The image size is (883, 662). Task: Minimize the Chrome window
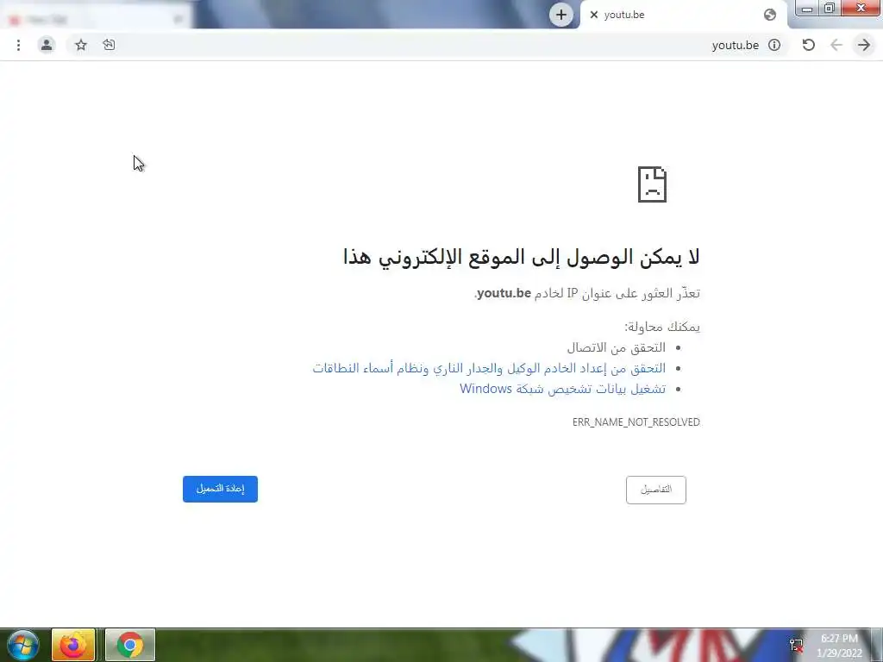(807, 8)
